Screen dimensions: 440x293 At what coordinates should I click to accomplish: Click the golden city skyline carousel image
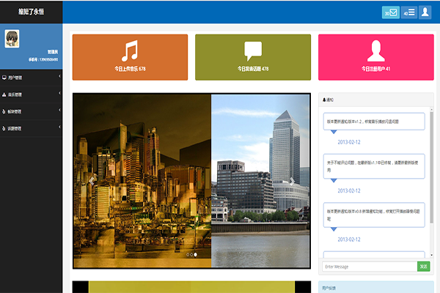[x=142, y=181]
